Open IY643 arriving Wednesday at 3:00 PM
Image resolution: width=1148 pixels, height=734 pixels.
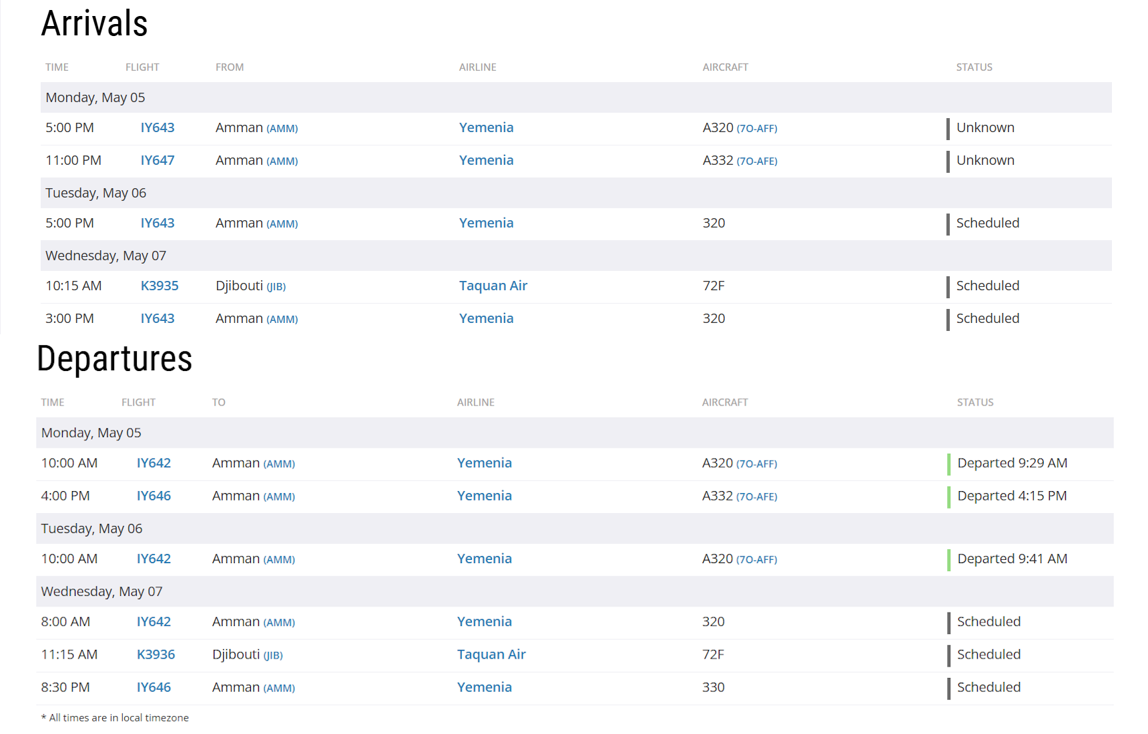point(157,319)
